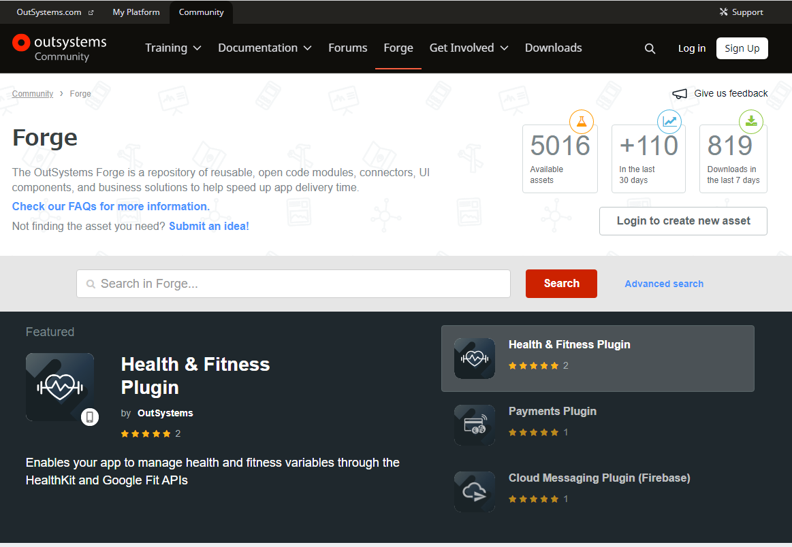The width and height of the screenshot is (792, 547).
Task: Open the Submit an idea link
Action: pyautogui.click(x=209, y=227)
